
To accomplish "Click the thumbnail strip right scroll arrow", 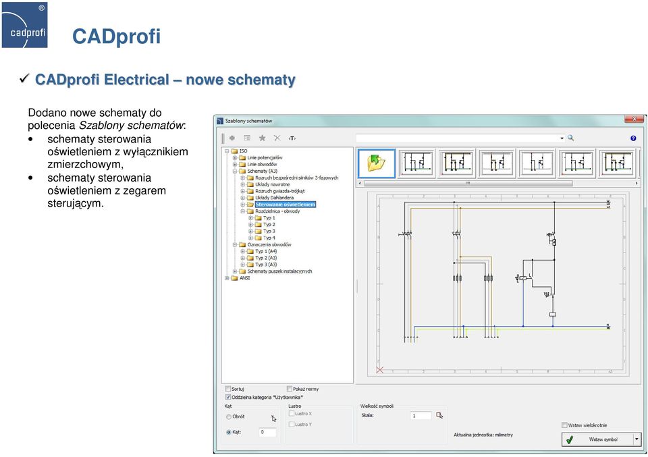I will (x=637, y=183).
